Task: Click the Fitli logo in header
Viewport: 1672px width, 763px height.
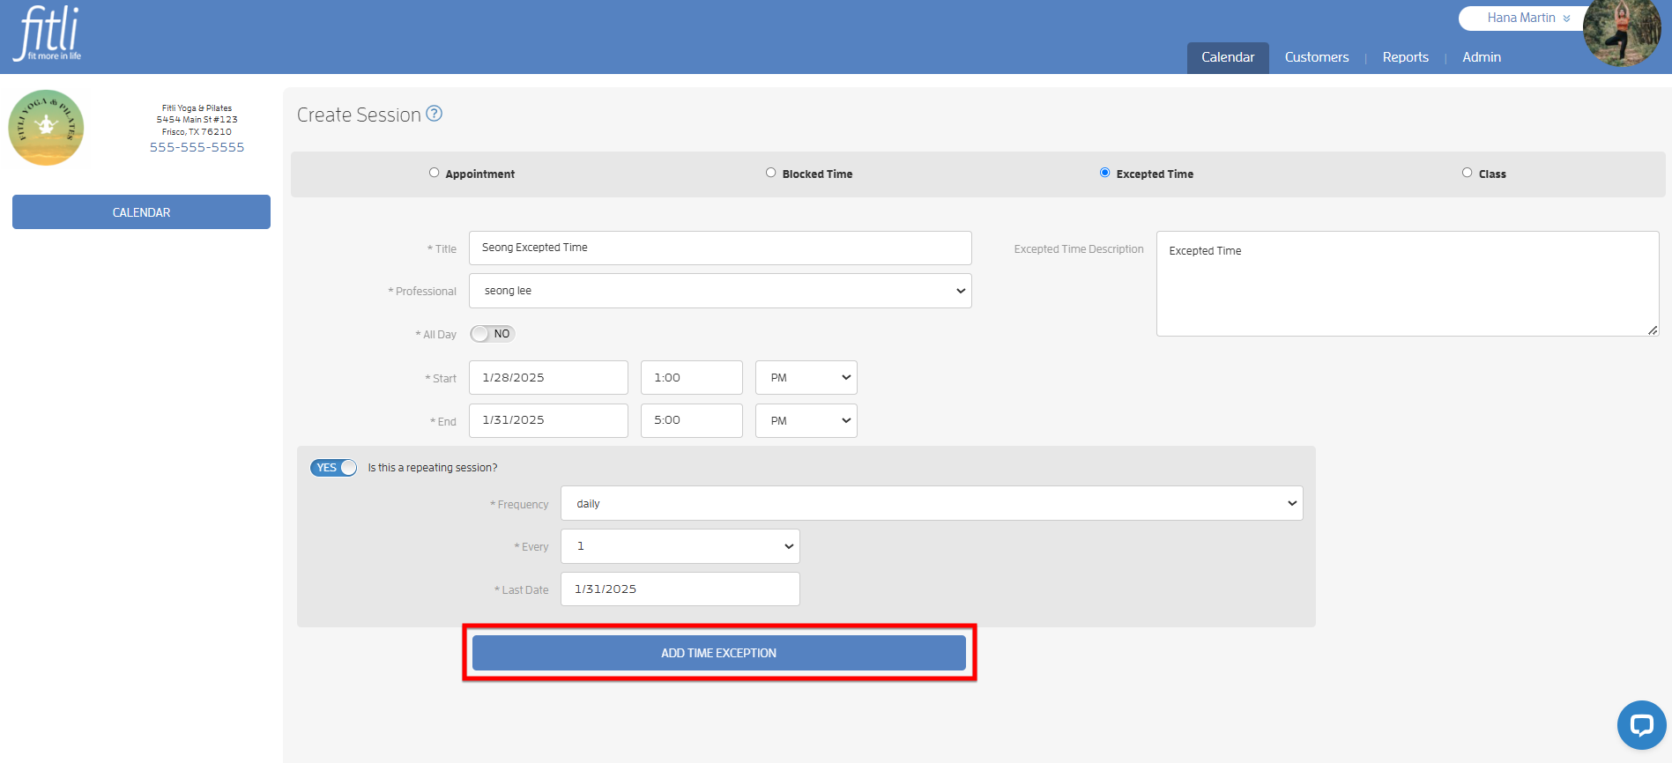Action: [48, 33]
